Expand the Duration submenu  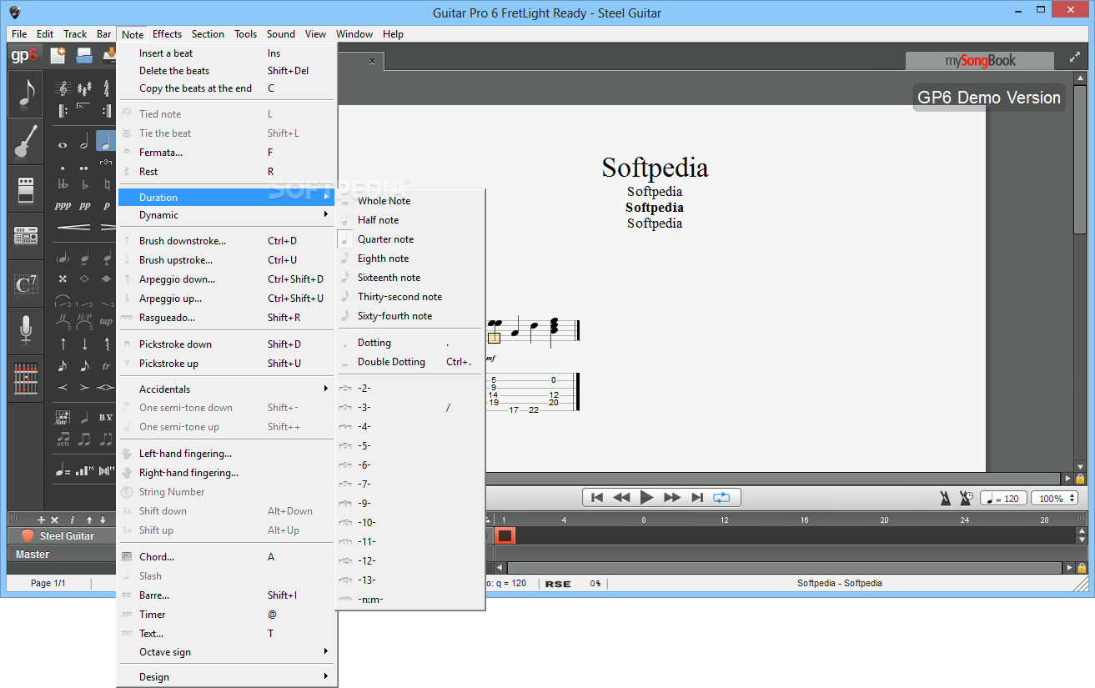[225, 198]
